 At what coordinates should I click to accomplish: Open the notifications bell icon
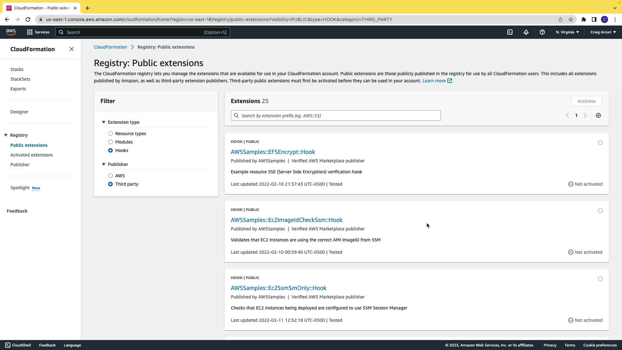[526, 32]
